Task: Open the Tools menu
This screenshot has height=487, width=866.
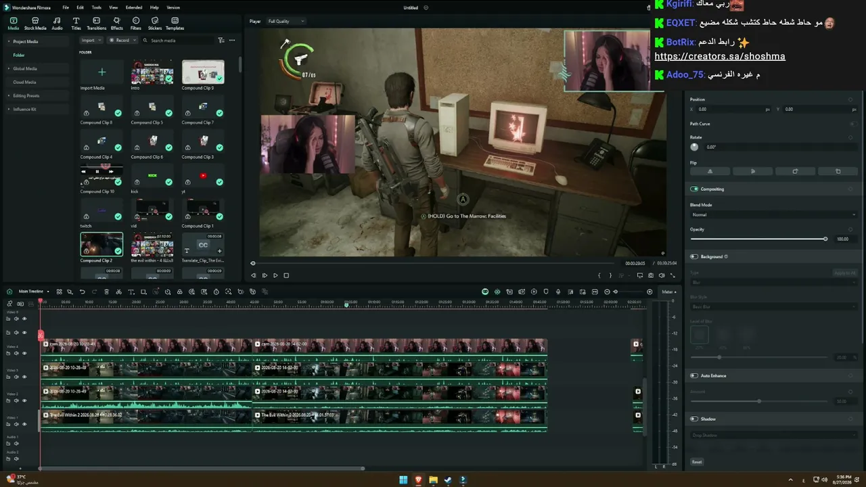Action: tap(97, 7)
